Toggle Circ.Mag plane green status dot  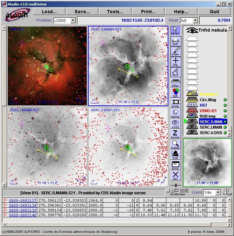(225, 100)
